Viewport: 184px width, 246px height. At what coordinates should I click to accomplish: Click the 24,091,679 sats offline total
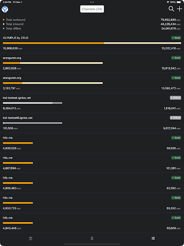171,28
